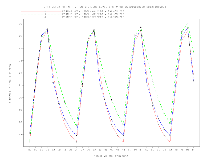Click x-axis tick label 30
Screen dimensions: 211x163
(x=88, y=150)
